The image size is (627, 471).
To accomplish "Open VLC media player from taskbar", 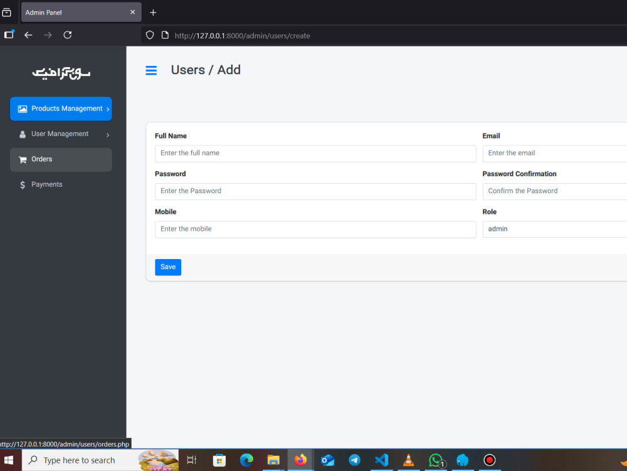I will pos(409,460).
